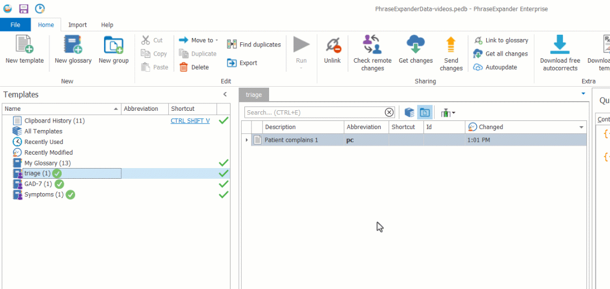
Task: Click the Paste command
Action: (155, 67)
